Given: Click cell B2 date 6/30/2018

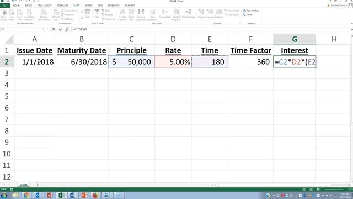Looking at the screenshot, I should coord(82,61).
